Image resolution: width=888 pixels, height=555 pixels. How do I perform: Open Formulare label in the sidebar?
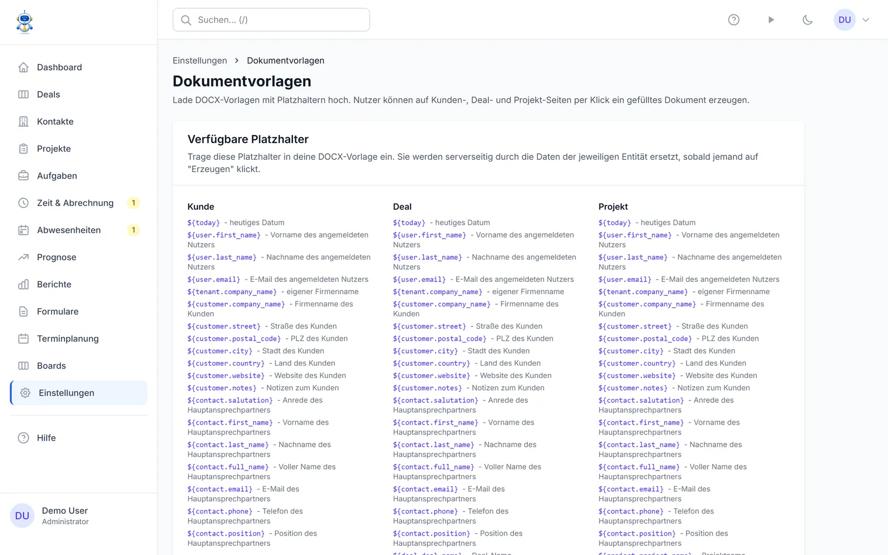58,312
